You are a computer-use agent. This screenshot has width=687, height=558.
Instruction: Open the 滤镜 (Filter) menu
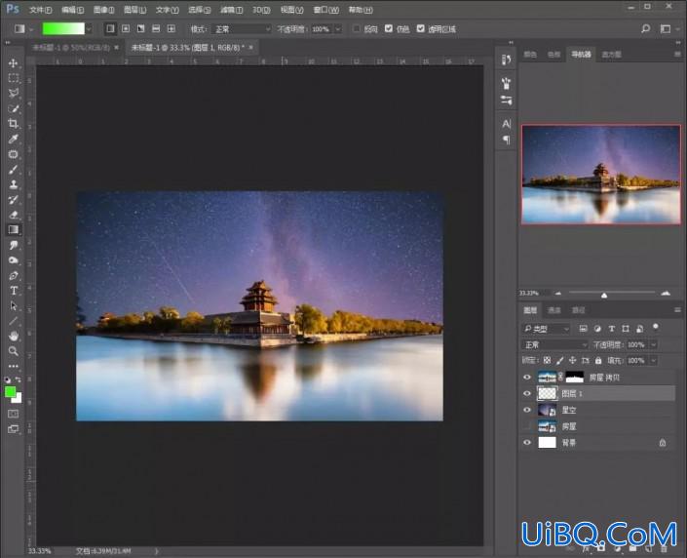[231, 10]
